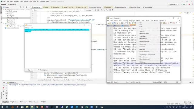
Task: Toggle soft-wrap in the Run console
Action: [7, 91]
